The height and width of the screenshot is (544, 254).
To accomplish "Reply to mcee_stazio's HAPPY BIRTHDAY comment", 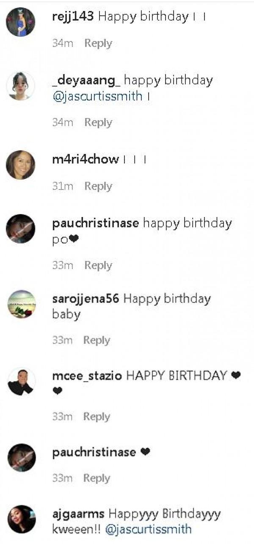I will click(x=97, y=417).
